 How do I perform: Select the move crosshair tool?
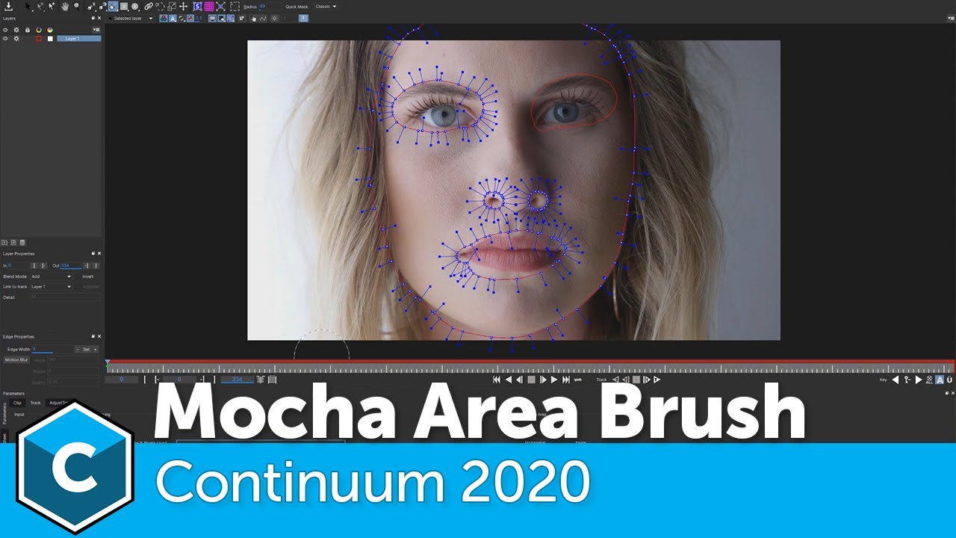(x=184, y=6)
